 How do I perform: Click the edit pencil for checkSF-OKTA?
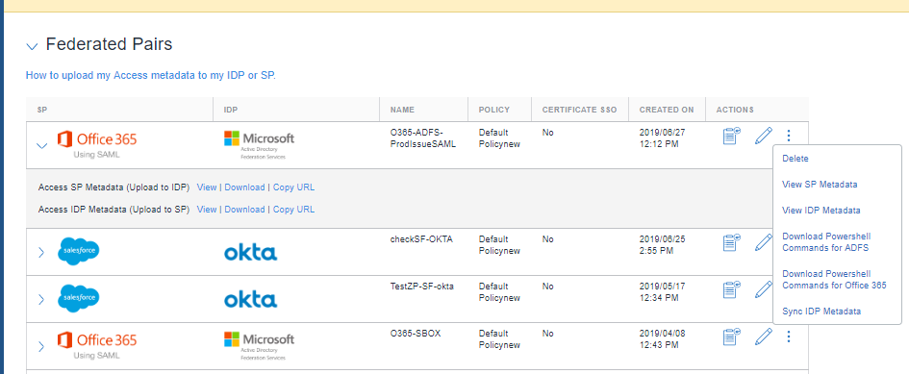(764, 241)
